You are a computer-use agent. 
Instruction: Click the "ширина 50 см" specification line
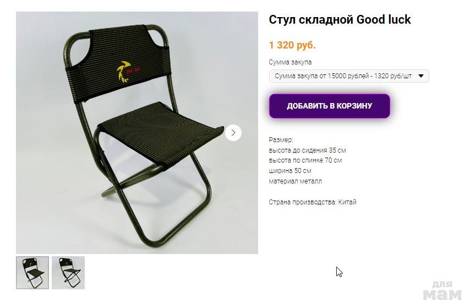point(290,171)
